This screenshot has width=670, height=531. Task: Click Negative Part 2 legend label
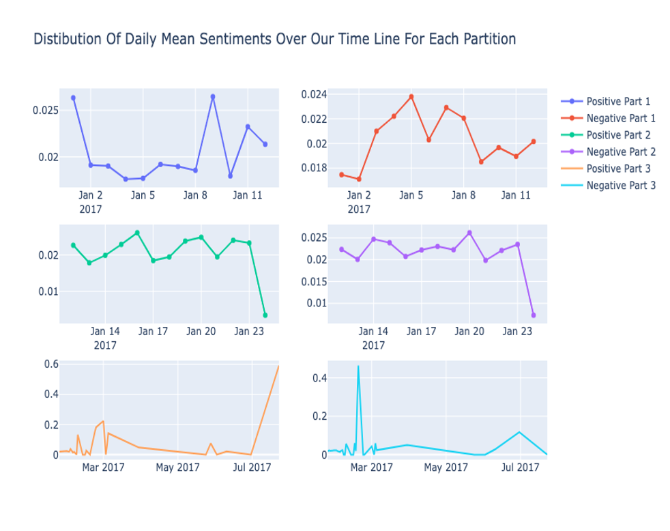coord(620,152)
